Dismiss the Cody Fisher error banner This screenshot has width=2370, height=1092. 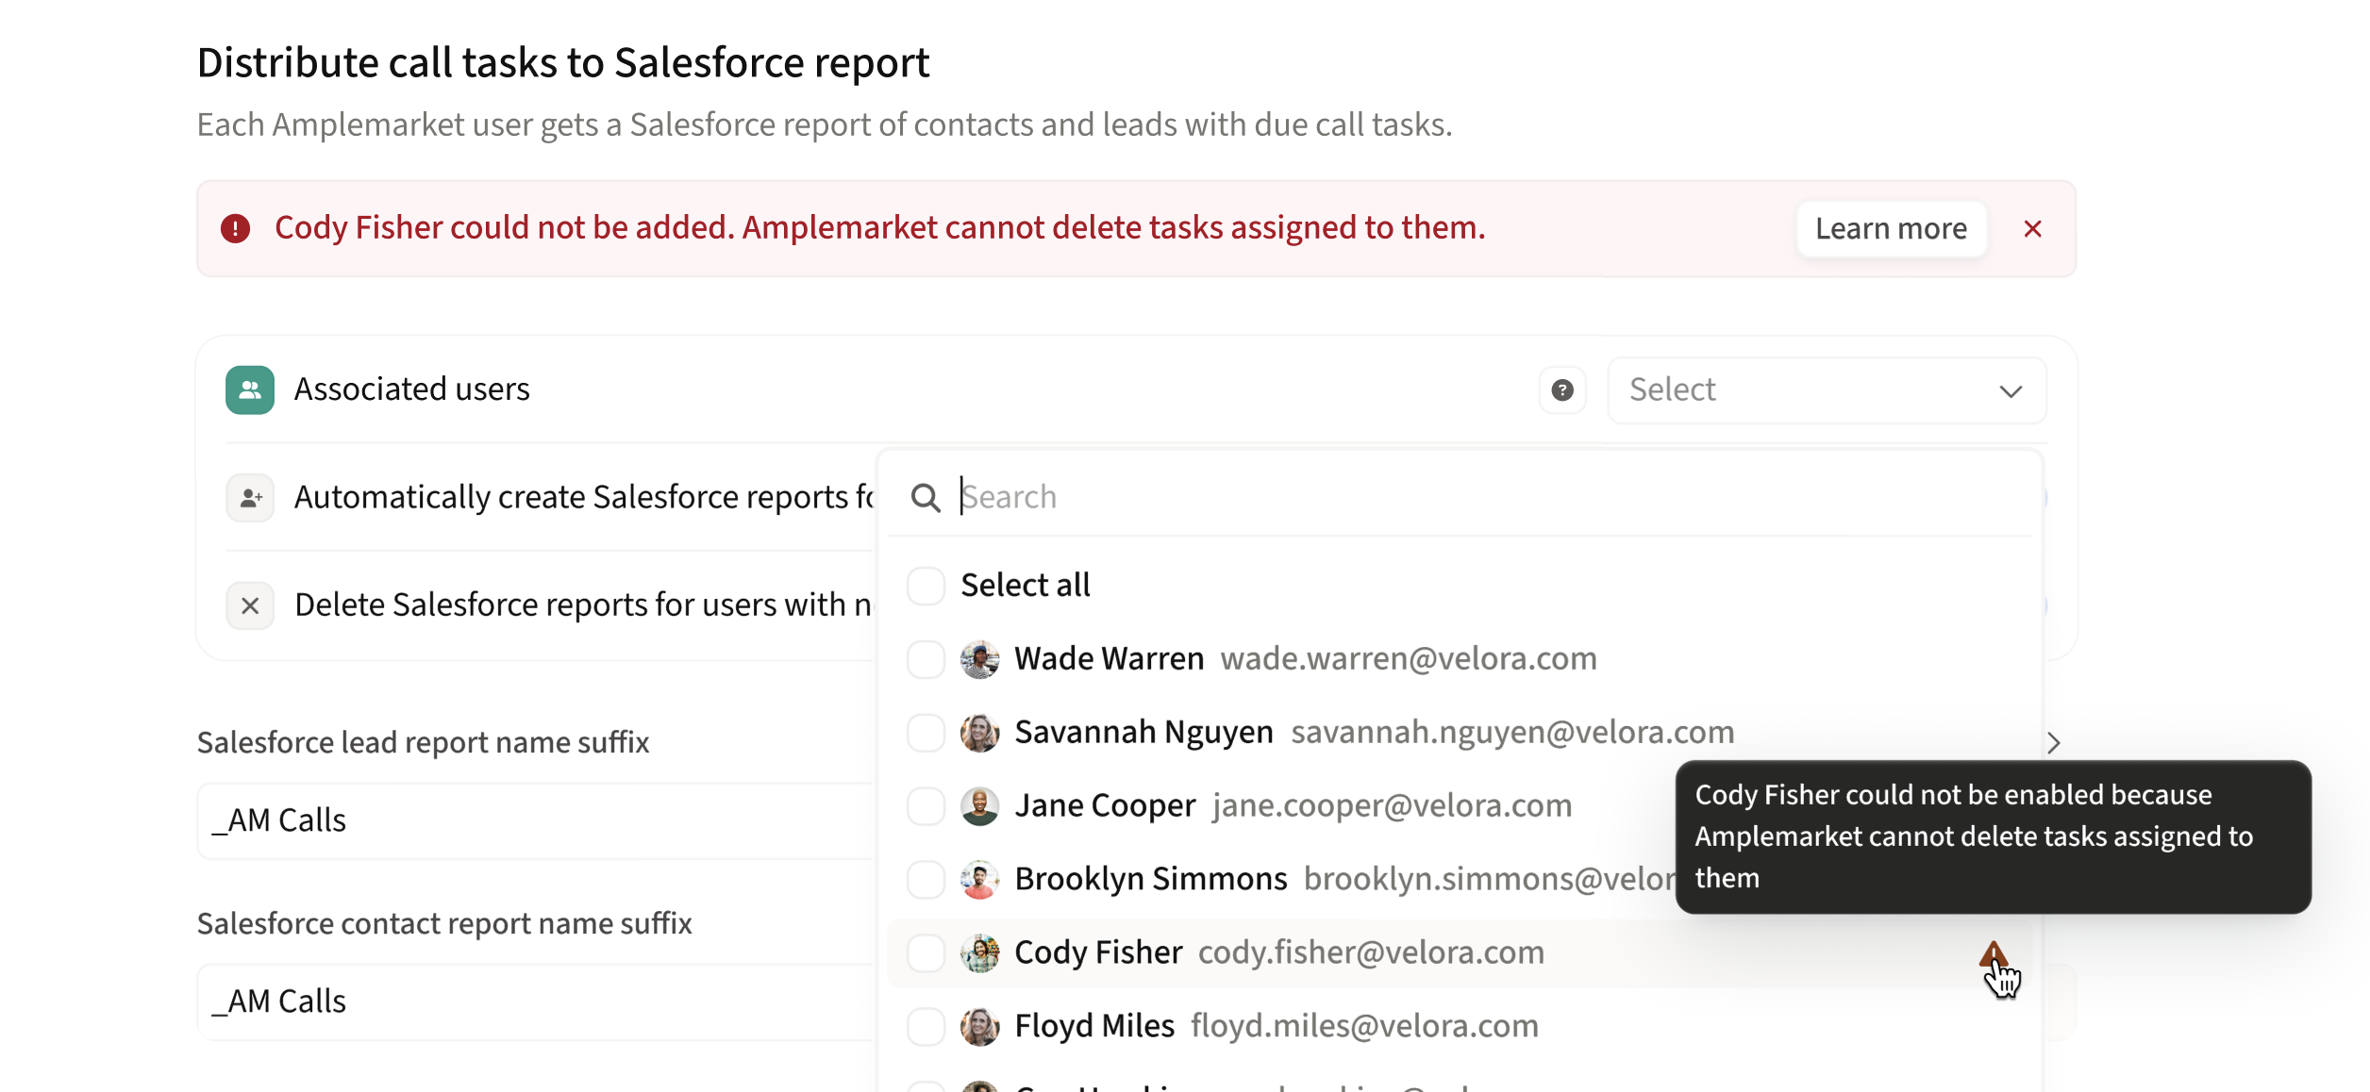2032,228
